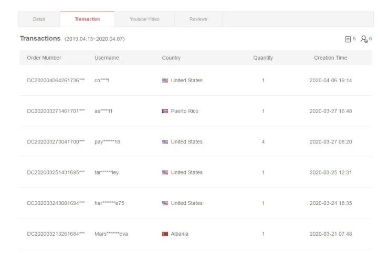378x253 pixels.
Task: Click the Order Number column header
Action: click(x=44, y=58)
